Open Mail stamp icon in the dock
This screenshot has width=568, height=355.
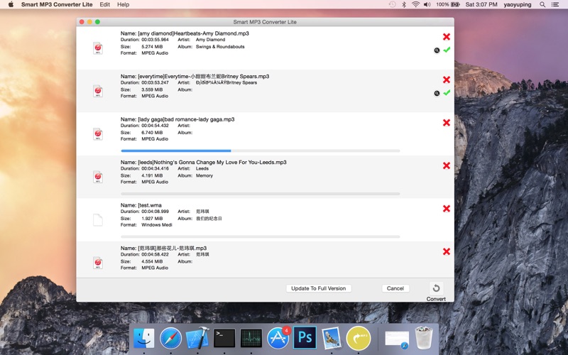[x=332, y=339]
